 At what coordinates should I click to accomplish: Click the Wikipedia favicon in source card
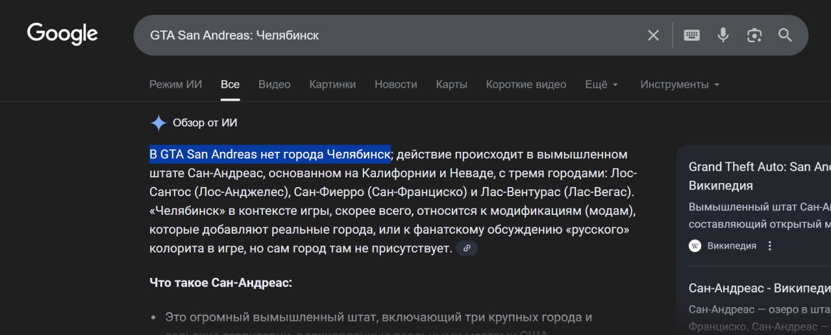click(x=695, y=246)
